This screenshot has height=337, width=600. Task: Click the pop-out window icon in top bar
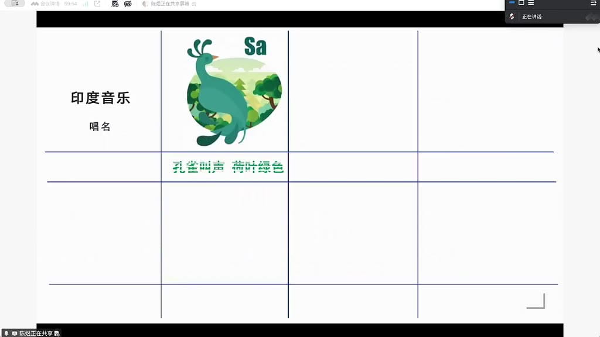(x=97, y=4)
